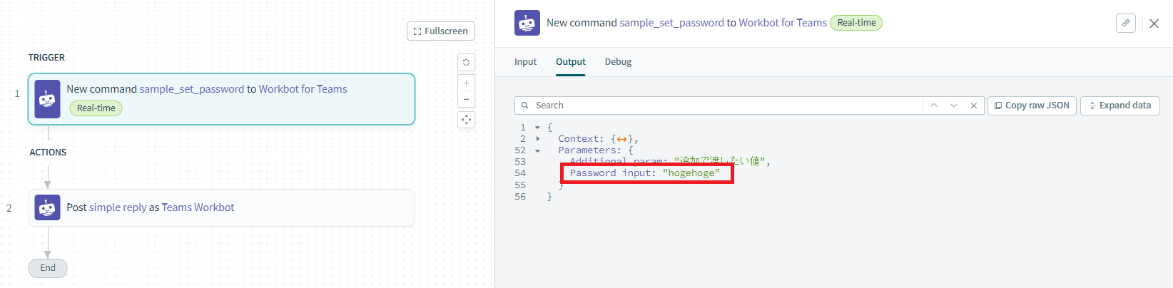This screenshot has width=1173, height=288.
Task: Collapse the Parameters node on line 52
Action: [537, 150]
